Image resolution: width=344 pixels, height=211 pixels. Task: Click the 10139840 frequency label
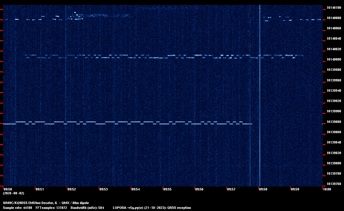[334, 142]
